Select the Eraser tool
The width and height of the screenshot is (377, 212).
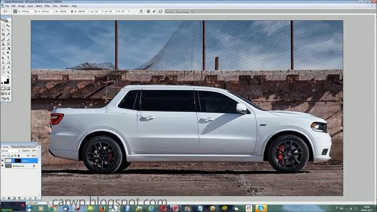coord(4,48)
